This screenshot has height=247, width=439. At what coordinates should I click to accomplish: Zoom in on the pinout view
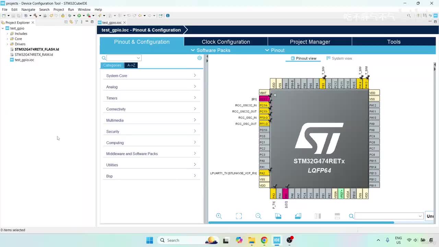[219, 216]
